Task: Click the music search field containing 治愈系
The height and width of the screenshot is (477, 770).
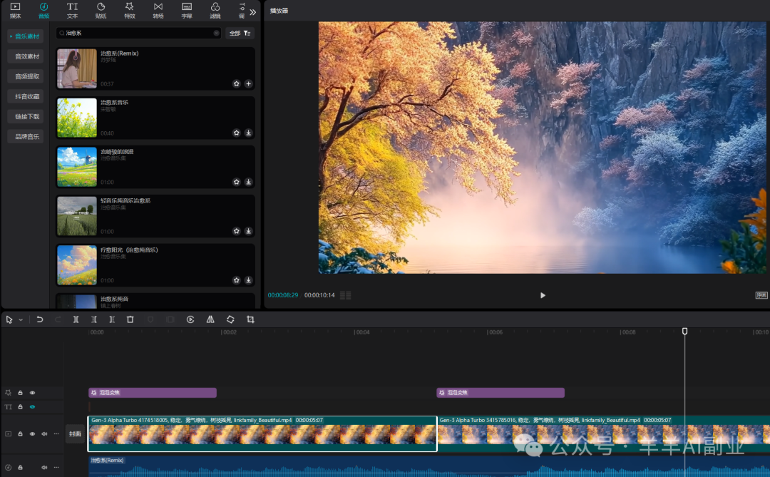Action: [138, 33]
